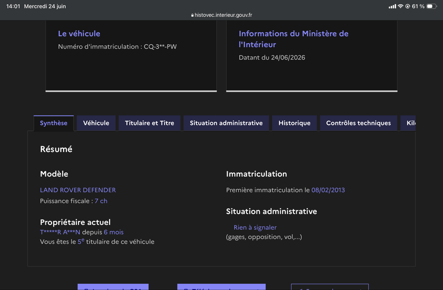Image resolution: width=443 pixels, height=290 pixels.
Task: Switch to Titulaire et Titre tab
Action: 150,123
